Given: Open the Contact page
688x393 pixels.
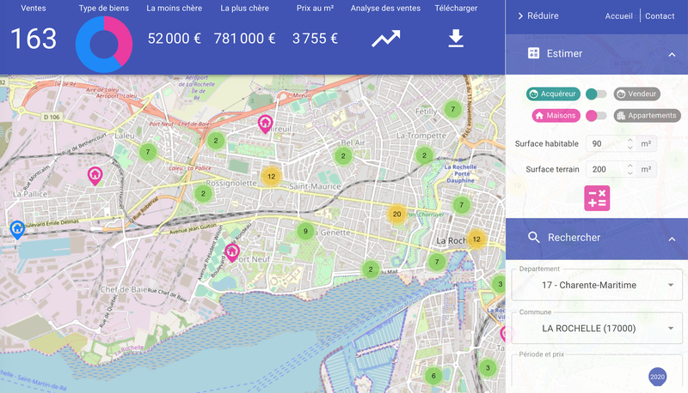Looking at the screenshot, I should [660, 16].
